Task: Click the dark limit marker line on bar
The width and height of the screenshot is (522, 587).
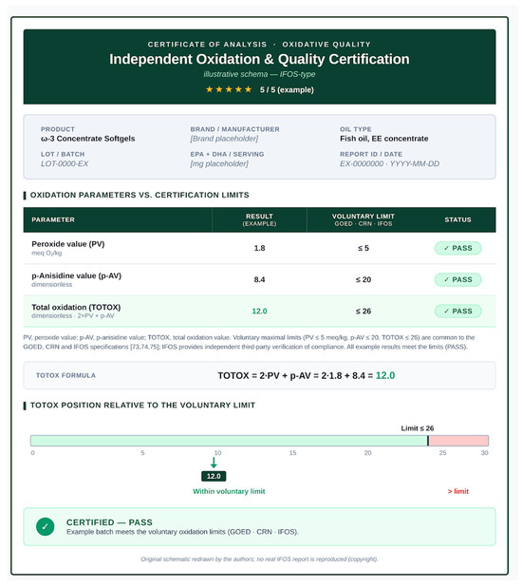Action: pos(428,441)
